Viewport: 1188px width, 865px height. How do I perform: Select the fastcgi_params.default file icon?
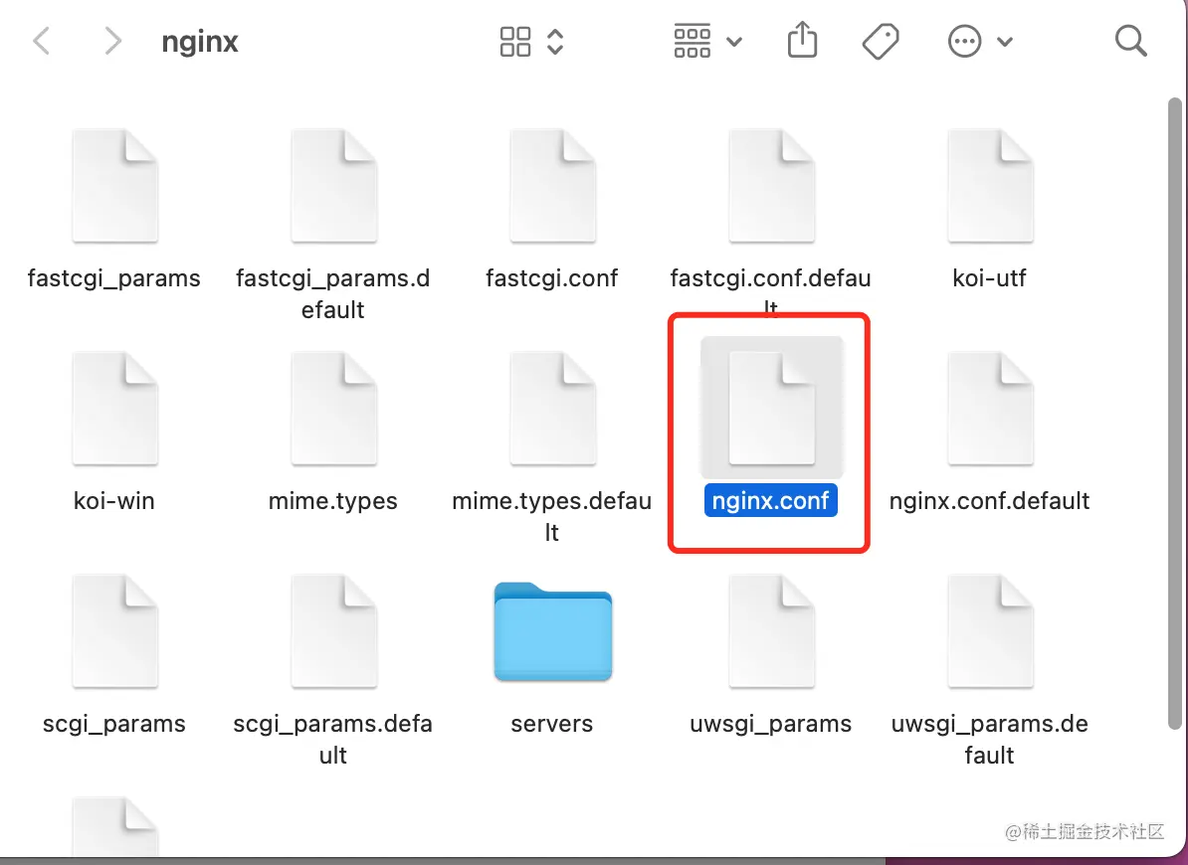(x=333, y=186)
